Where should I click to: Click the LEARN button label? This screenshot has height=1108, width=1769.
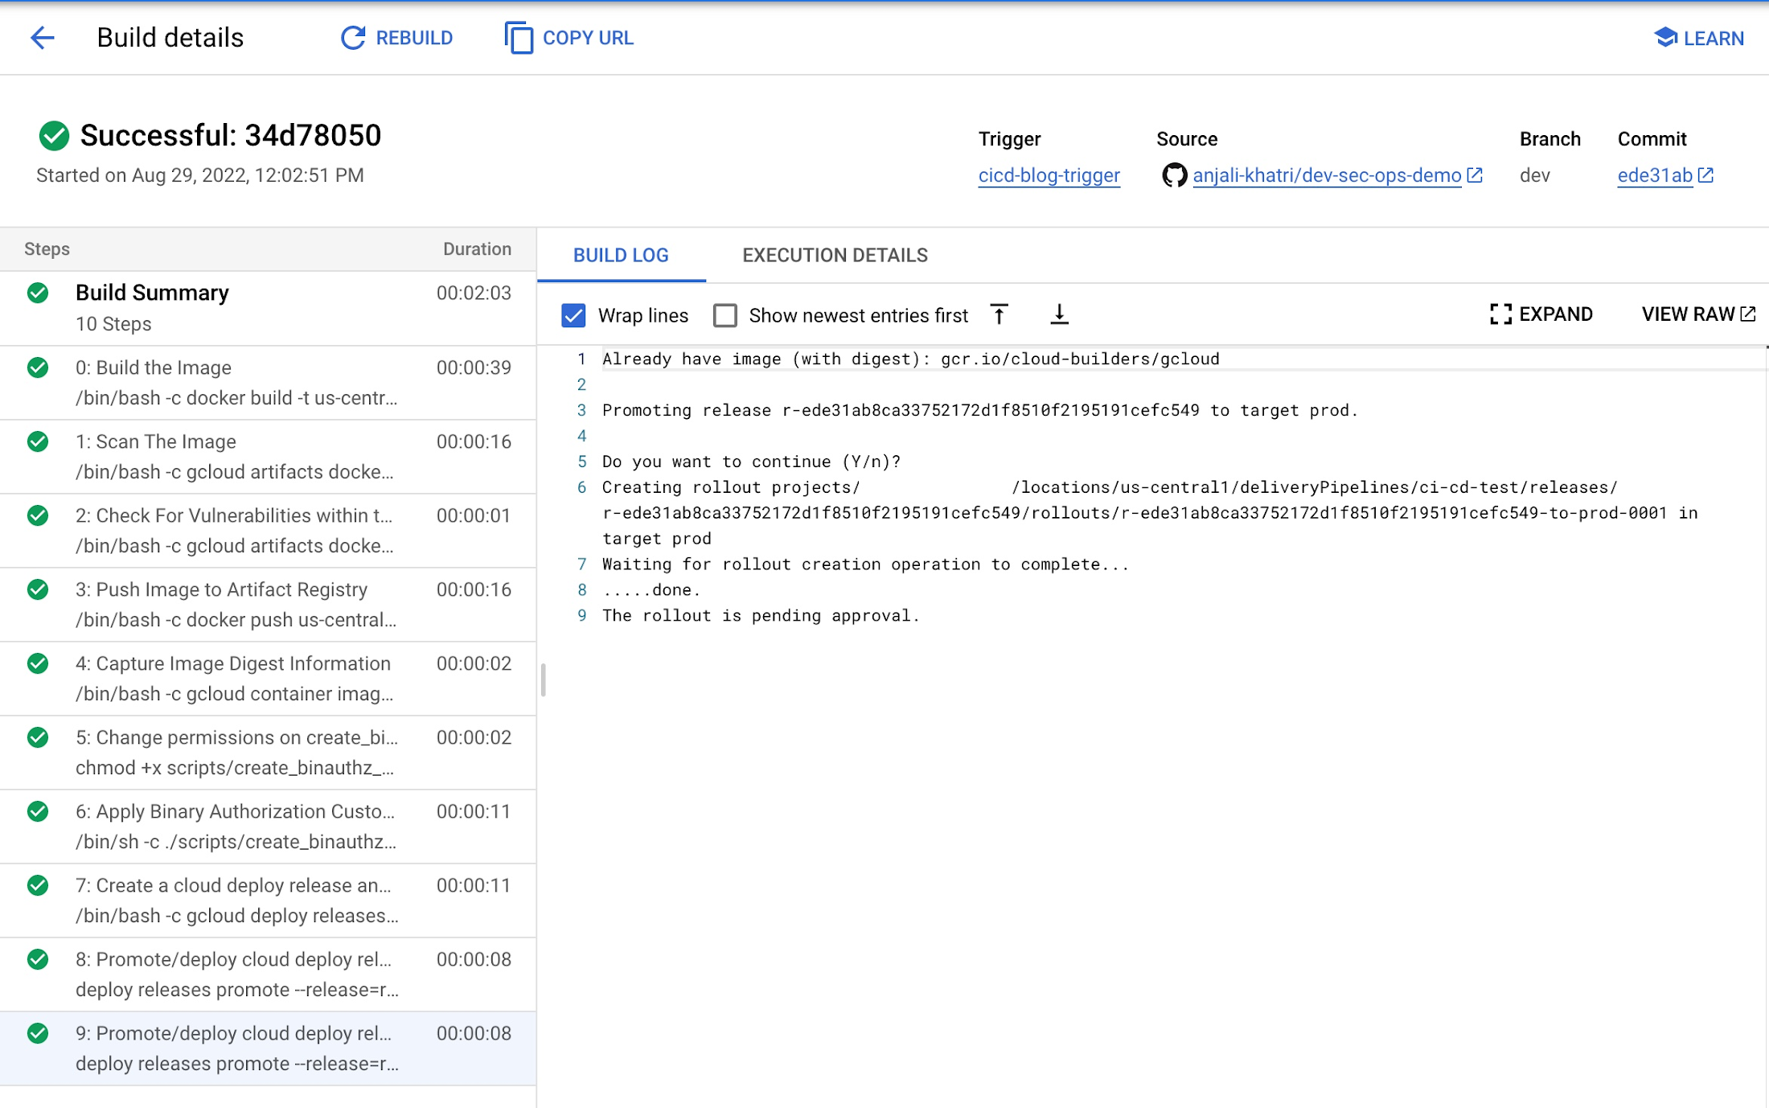(x=1714, y=38)
